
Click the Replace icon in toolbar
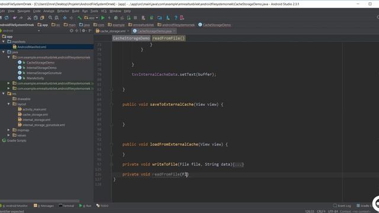tap(57, 18)
